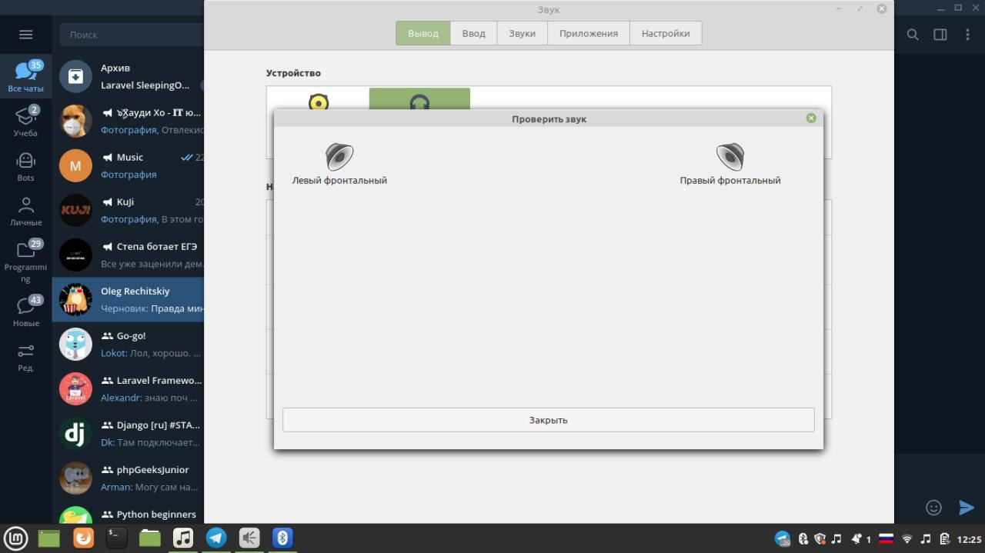985x553 pixels.
Task: Click the music player taskbar button
Action: 183,538
